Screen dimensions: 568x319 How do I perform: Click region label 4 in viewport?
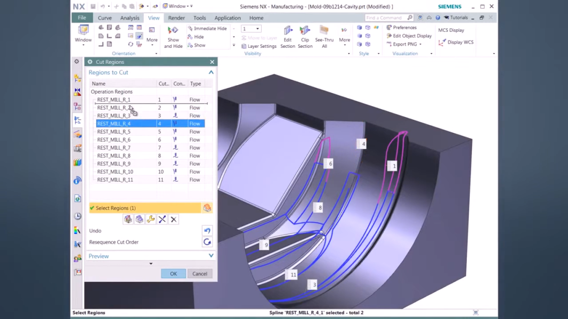(361, 144)
